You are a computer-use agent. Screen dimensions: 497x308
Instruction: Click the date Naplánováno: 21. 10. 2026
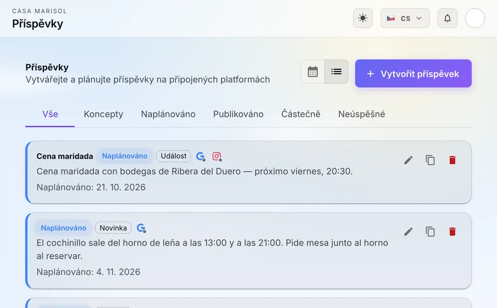point(91,187)
